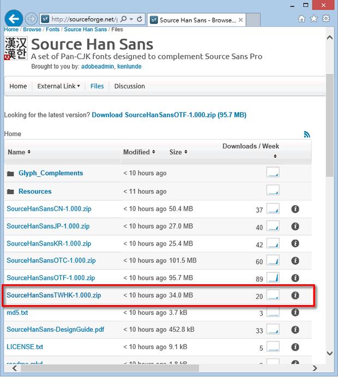This screenshot has width=338, height=377.
Task: Open Resources folder icon
Action: pyautogui.click(x=10, y=192)
